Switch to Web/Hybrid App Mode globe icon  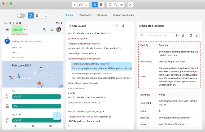(x=101, y=5)
